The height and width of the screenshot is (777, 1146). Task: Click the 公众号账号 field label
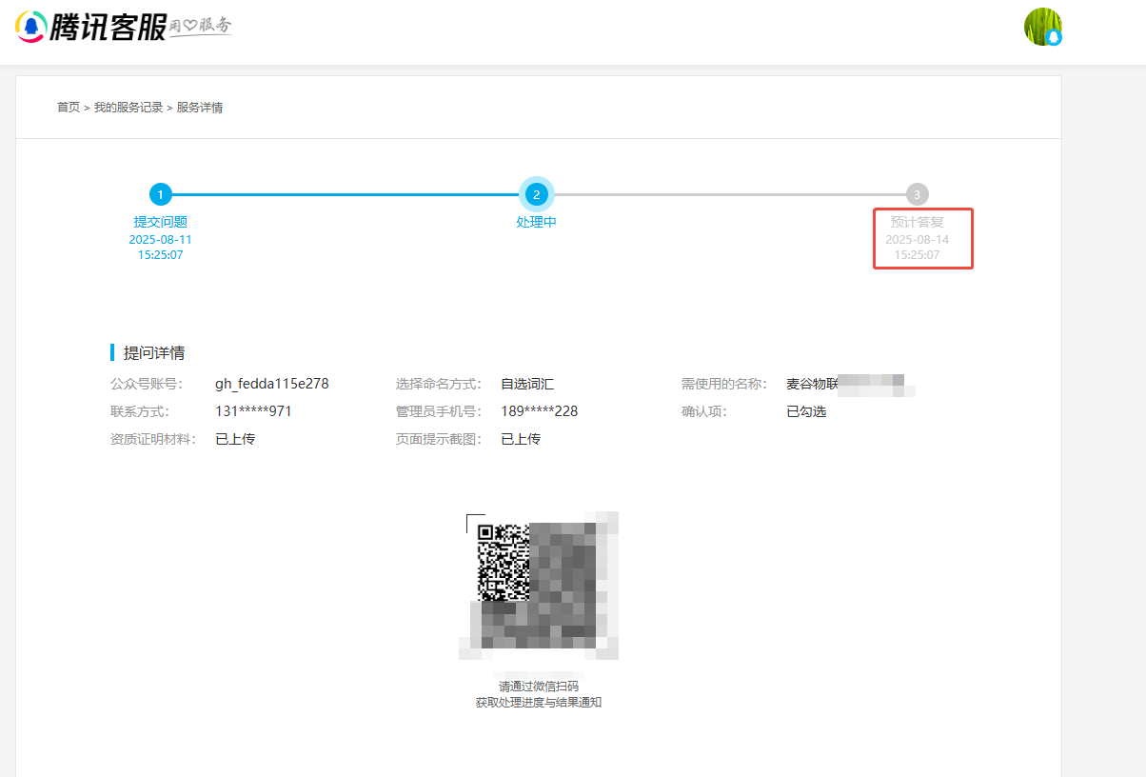(146, 384)
